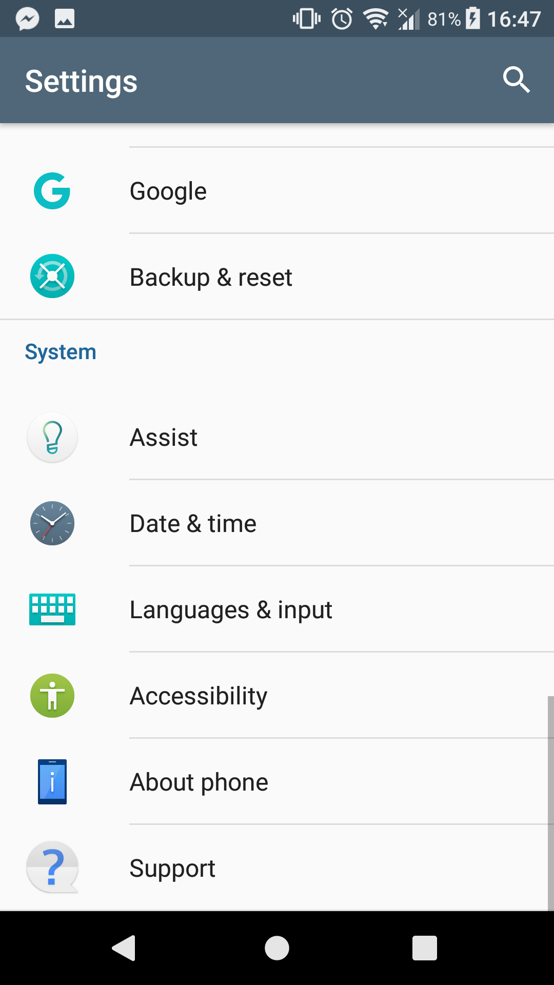
Task: Open Google settings
Action: click(x=168, y=191)
